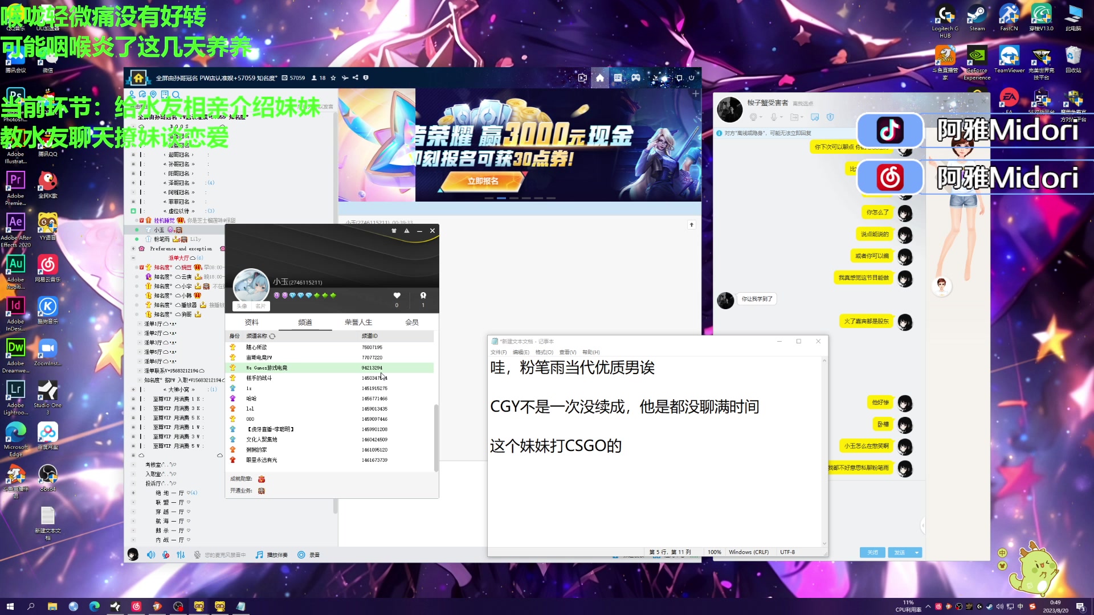The image size is (1094, 615).
Task: Open channel search with the magnifier icon
Action: click(175, 93)
